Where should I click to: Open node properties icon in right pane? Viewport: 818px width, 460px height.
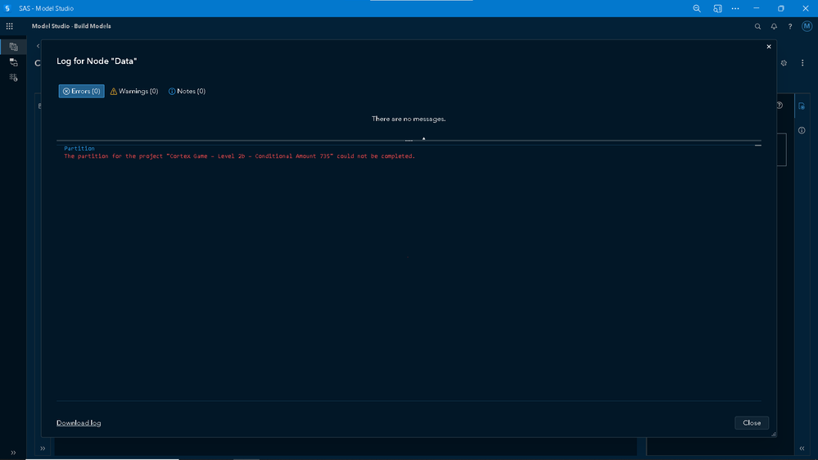pyautogui.click(x=802, y=106)
